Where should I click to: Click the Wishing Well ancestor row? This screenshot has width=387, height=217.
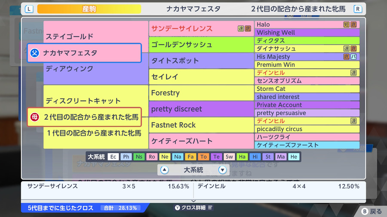(x=307, y=33)
